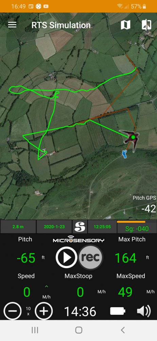Decrease playback speed with minus button
Screen dimensions: 157x341
click(x=12, y=311)
